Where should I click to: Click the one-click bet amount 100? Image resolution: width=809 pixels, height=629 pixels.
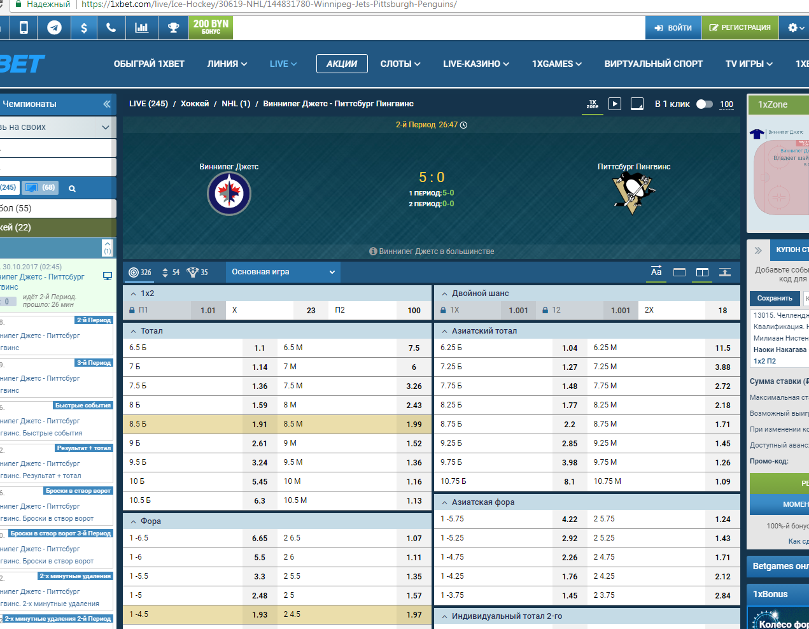[x=726, y=104]
